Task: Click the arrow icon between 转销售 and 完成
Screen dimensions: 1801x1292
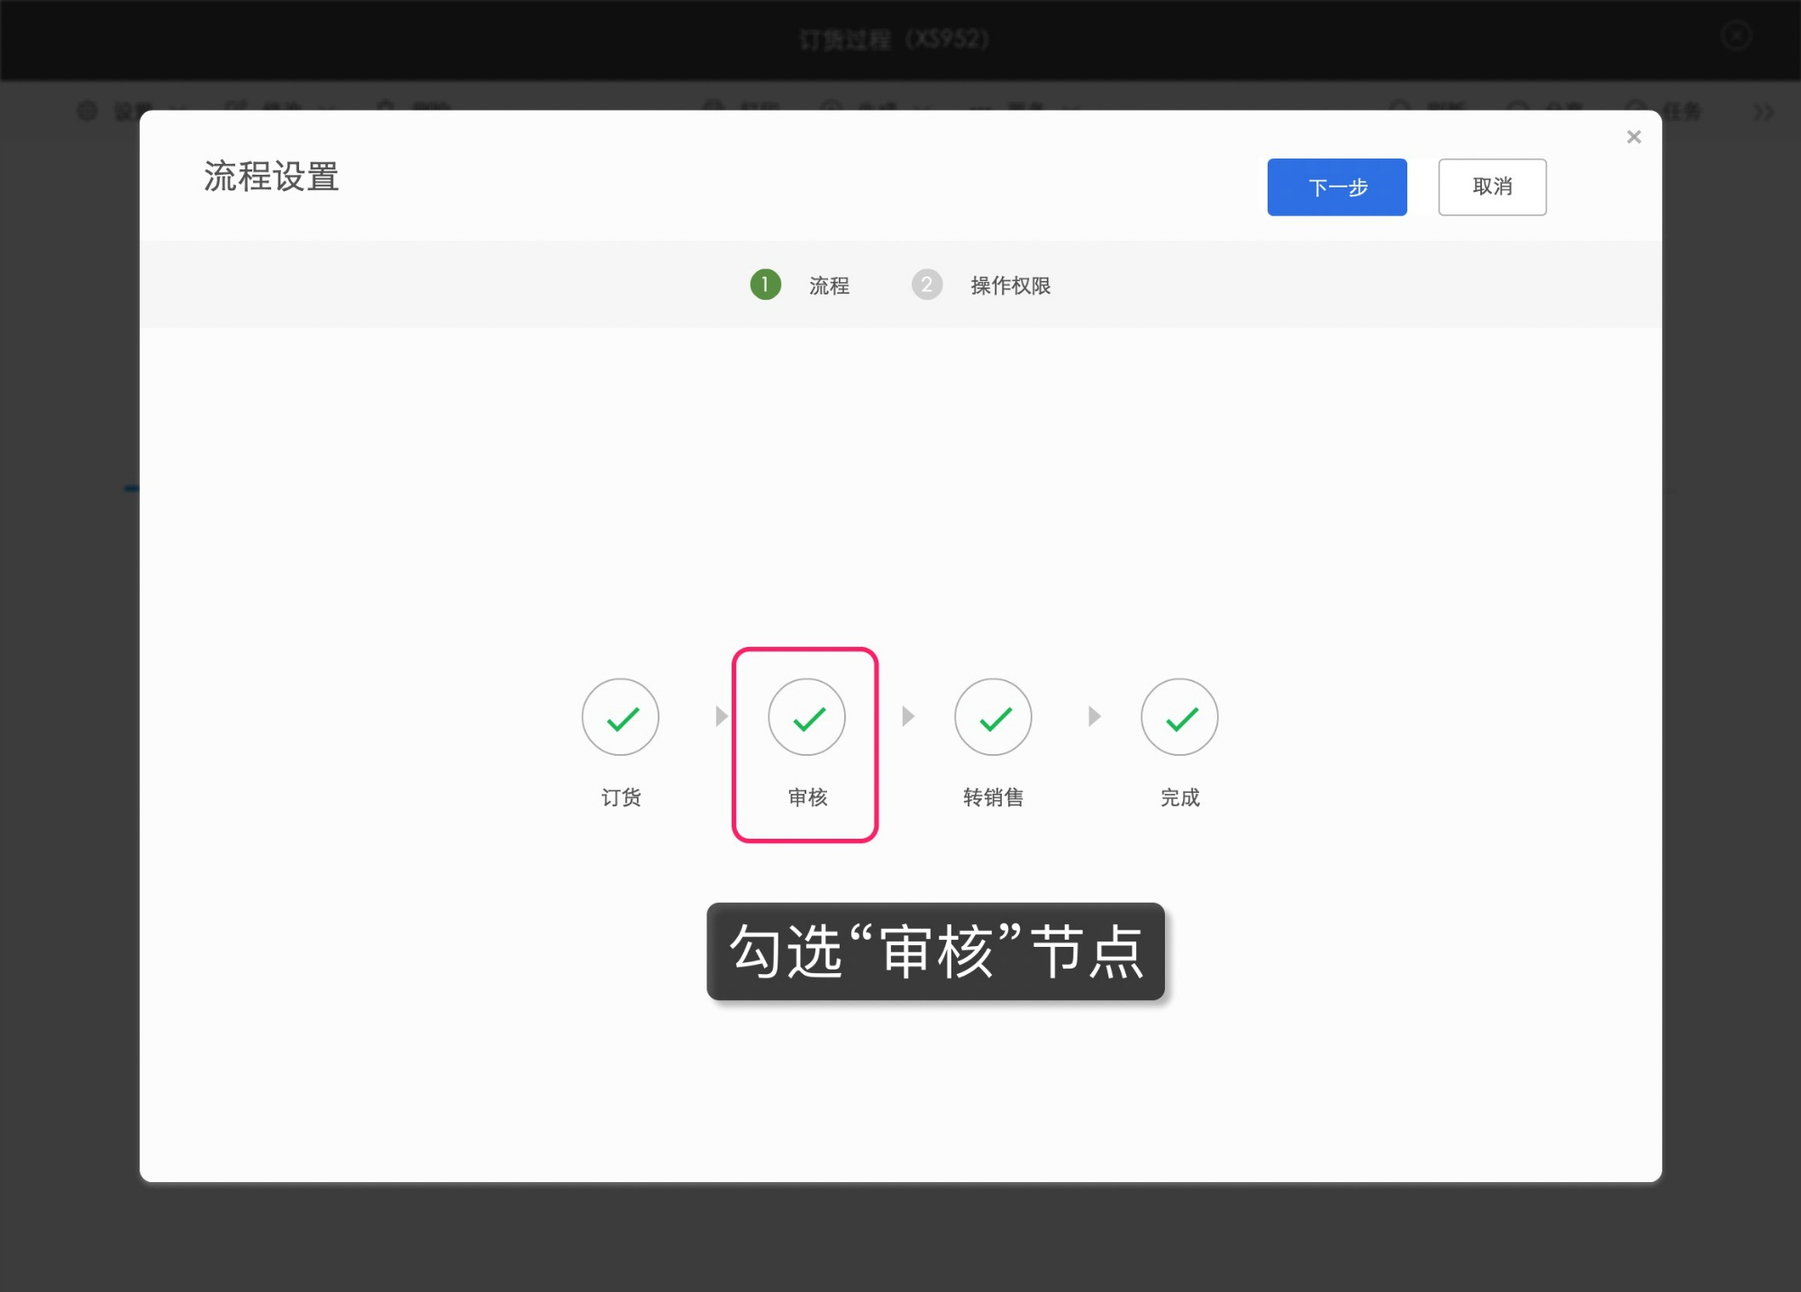Action: click(1094, 716)
